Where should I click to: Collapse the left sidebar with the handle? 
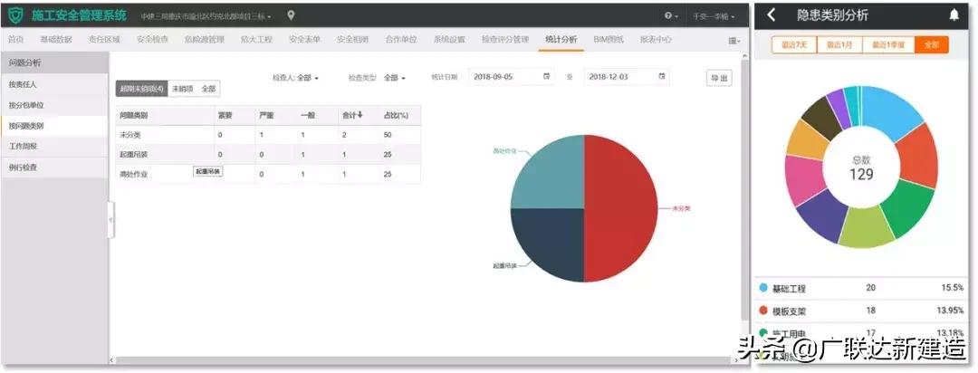tap(111, 220)
